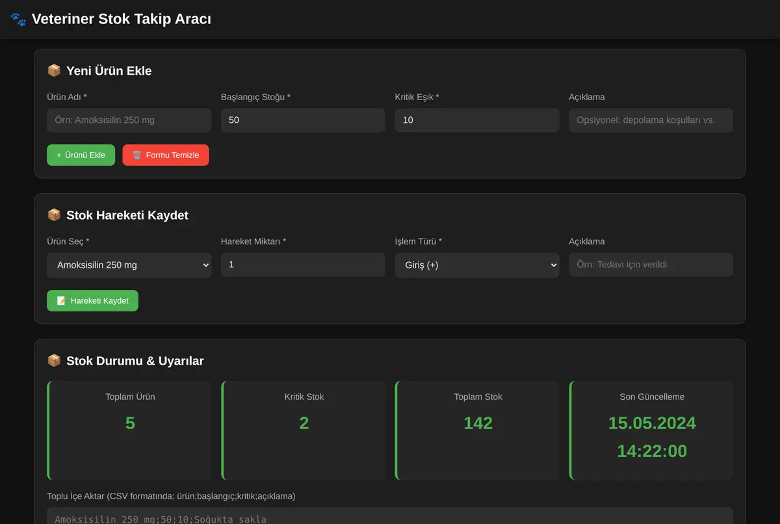Click the Veteriner Stok Takip Aracı title

pyautogui.click(x=122, y=20)
